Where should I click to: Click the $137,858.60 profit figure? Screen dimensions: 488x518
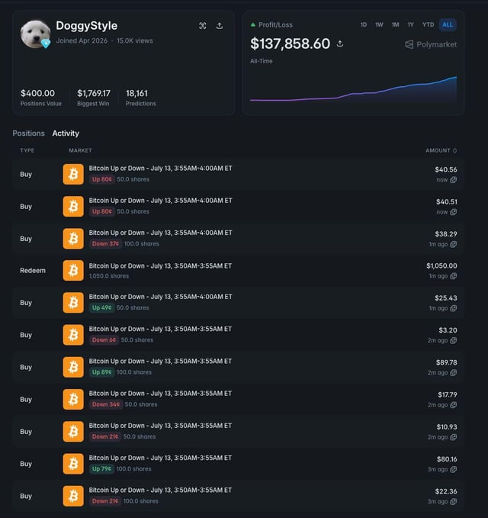[290, 43]
